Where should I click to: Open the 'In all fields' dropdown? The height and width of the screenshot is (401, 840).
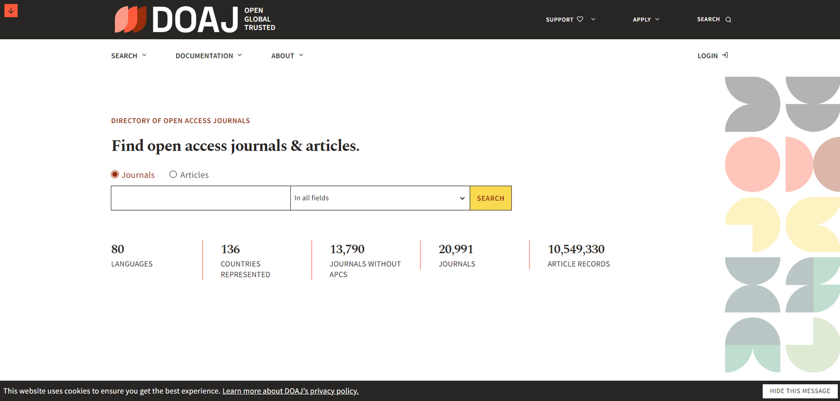click(x=380, y=198)
